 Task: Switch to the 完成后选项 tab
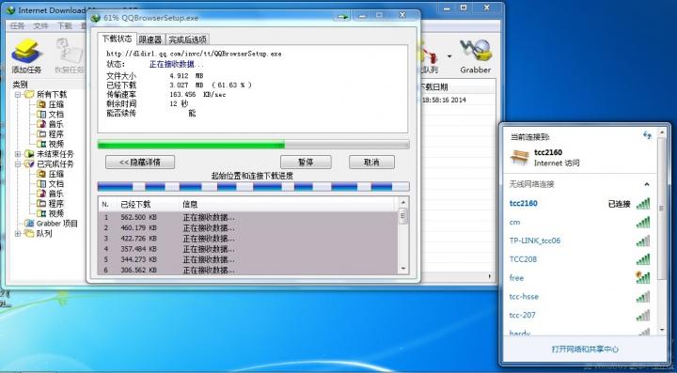tap(187, 39)
